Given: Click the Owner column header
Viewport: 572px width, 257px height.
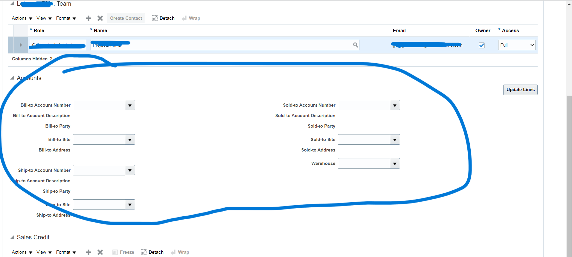Looking at the screenshot, I should [483, 30].
